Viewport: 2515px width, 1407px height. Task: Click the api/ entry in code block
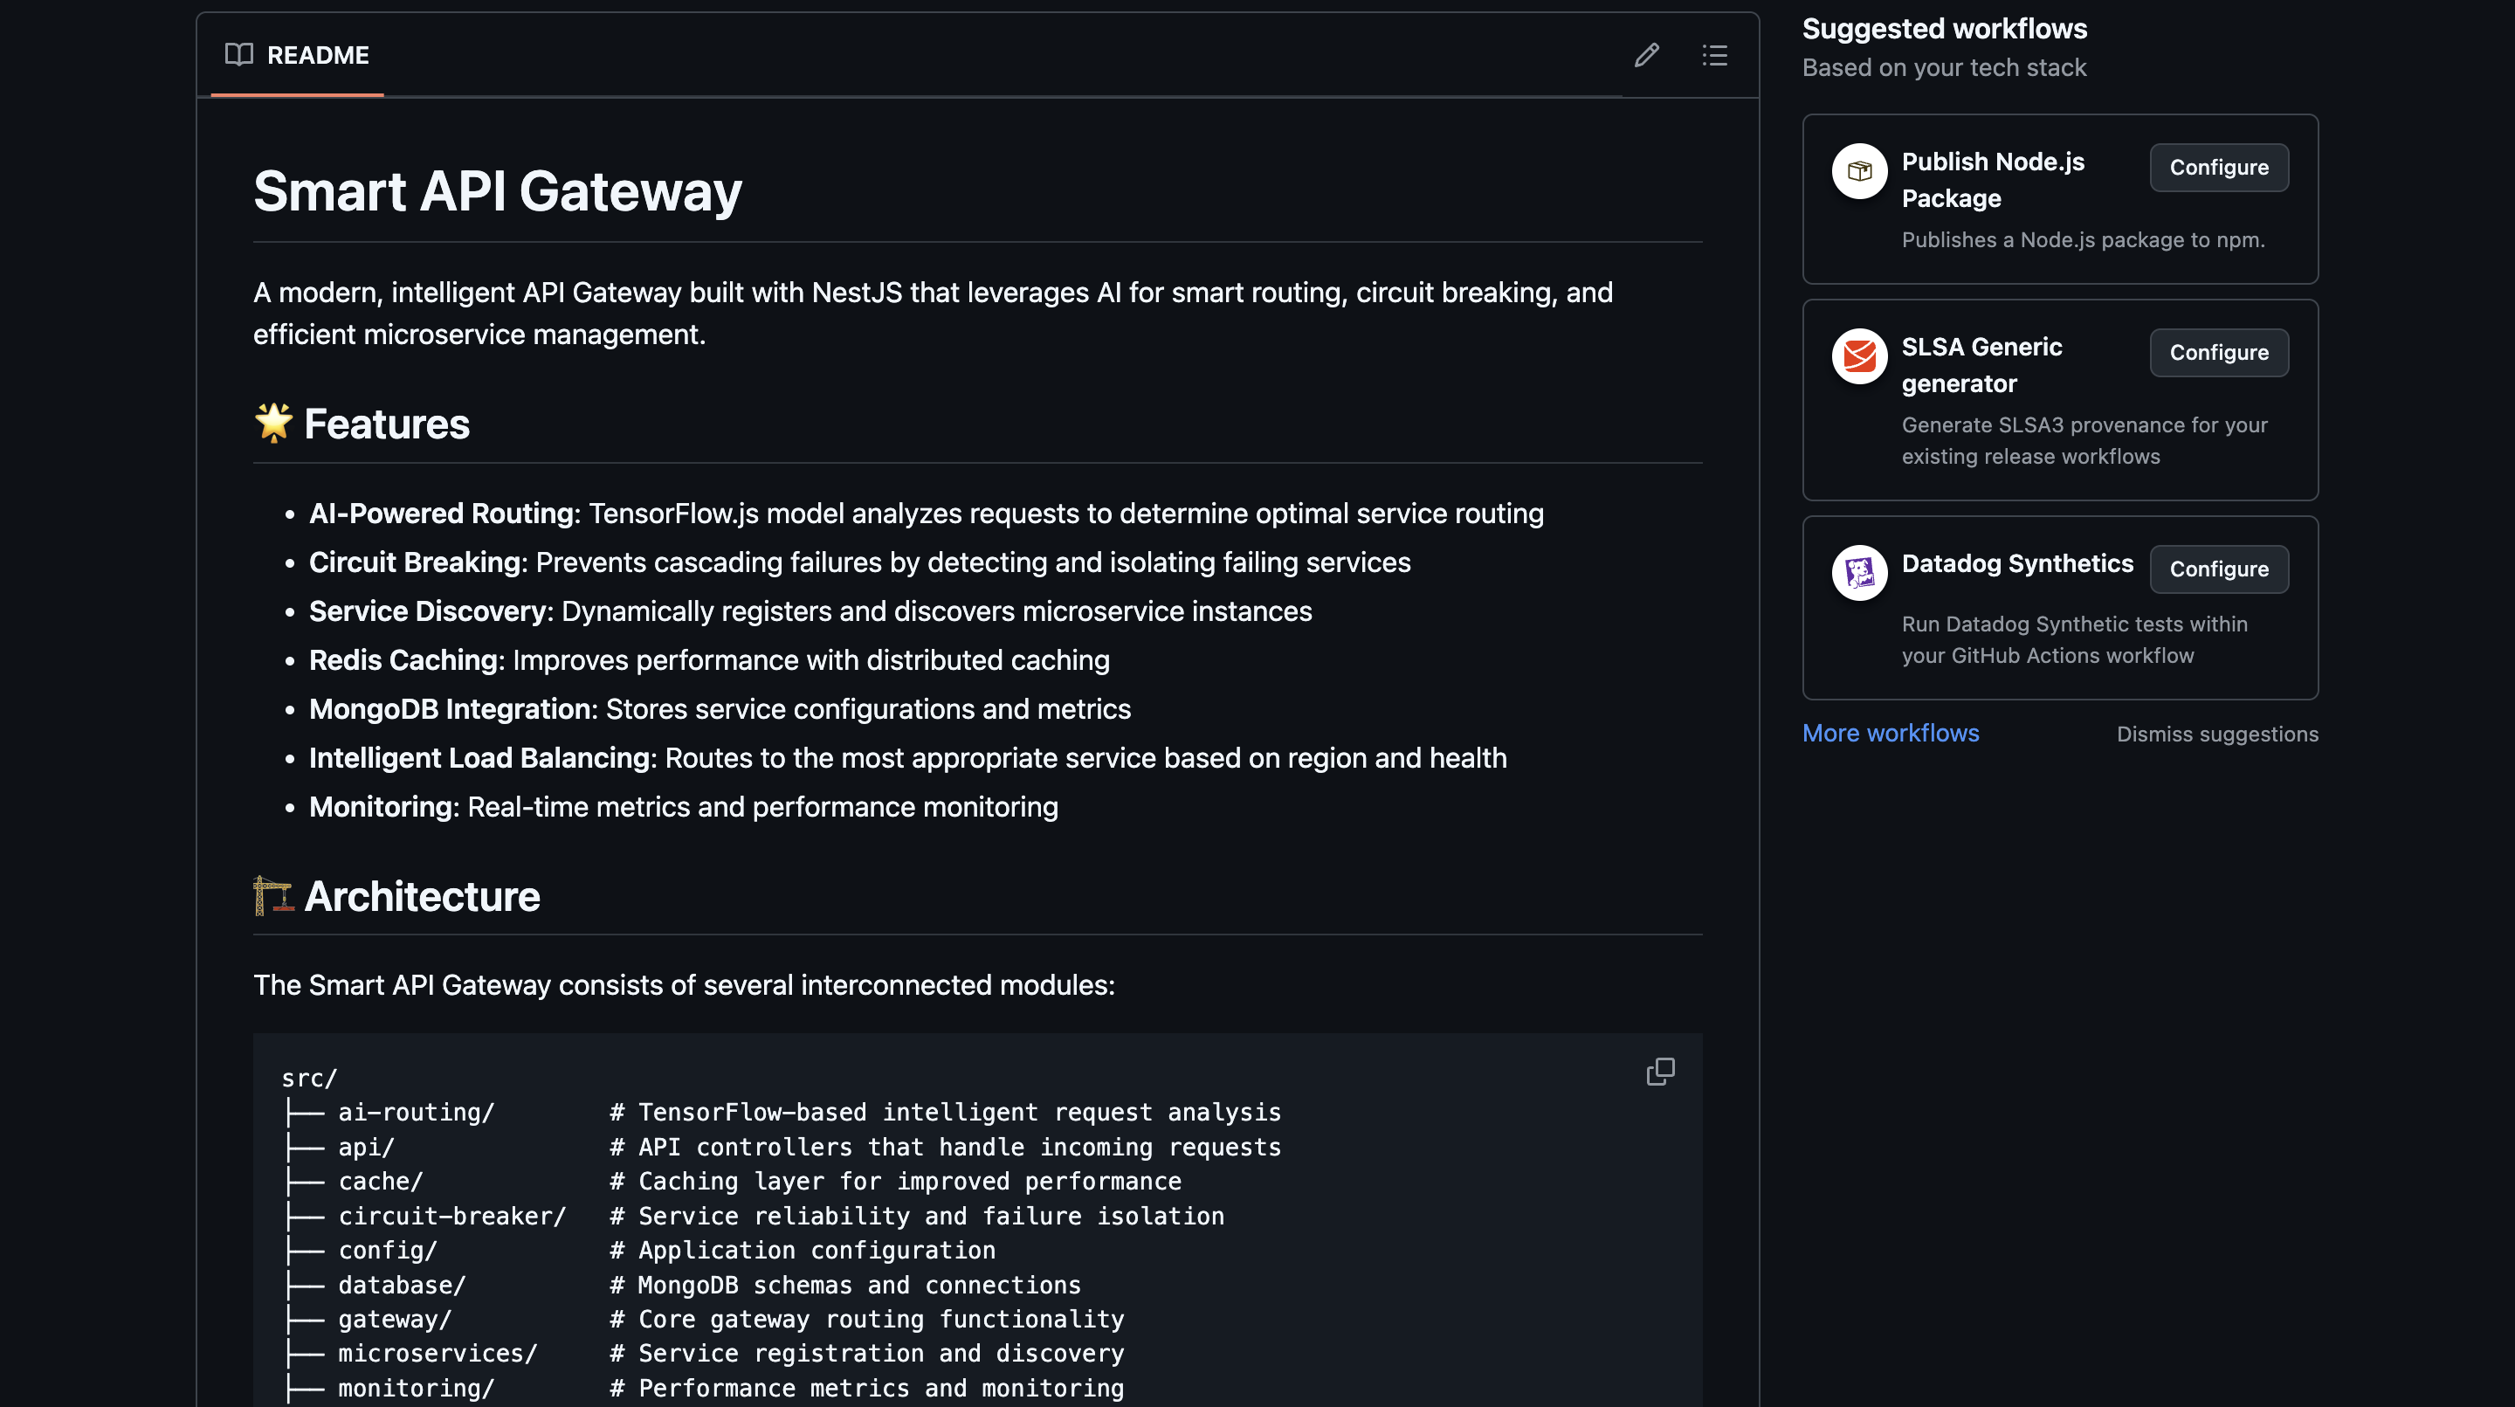click(366, 1148)
